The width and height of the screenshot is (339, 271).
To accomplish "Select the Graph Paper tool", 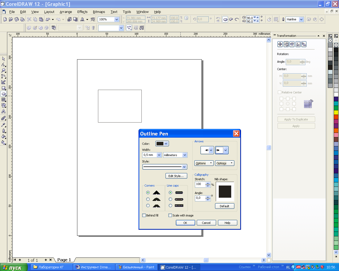I will pyautogui.click(x=3, y=100).
